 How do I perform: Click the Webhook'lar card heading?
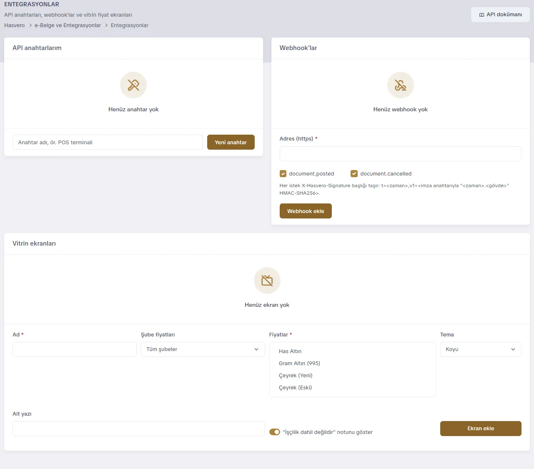coord(298,48)
